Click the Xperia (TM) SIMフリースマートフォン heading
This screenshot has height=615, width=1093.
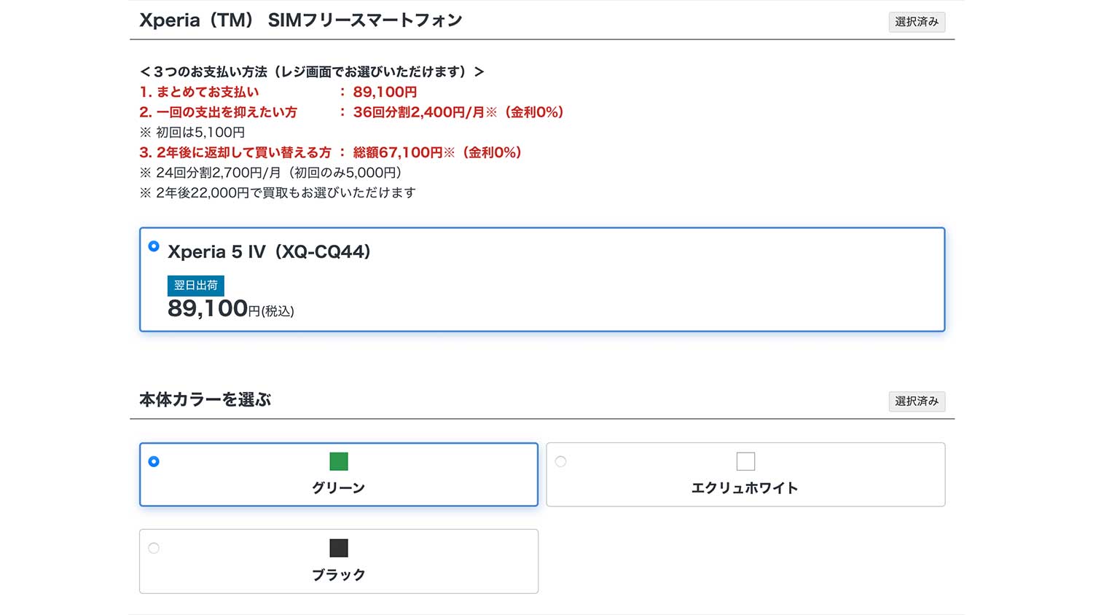[x=300, y=20]
